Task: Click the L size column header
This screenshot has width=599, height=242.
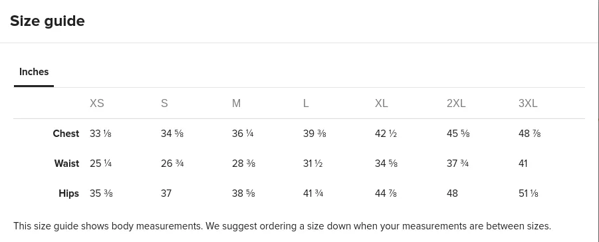Action: click(306, 103)
